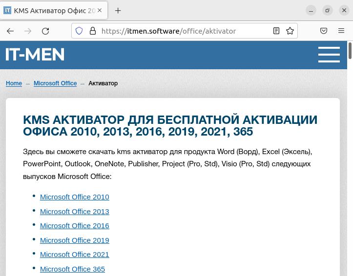Click the site security padlock icon

(93, 31)
